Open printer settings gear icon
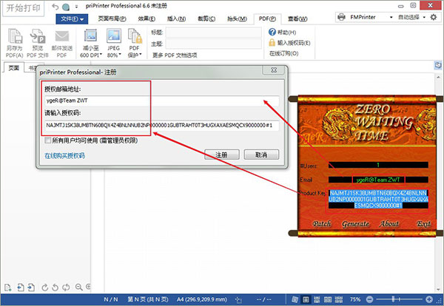The image size is (444, 306). click(x=434, y=17)
